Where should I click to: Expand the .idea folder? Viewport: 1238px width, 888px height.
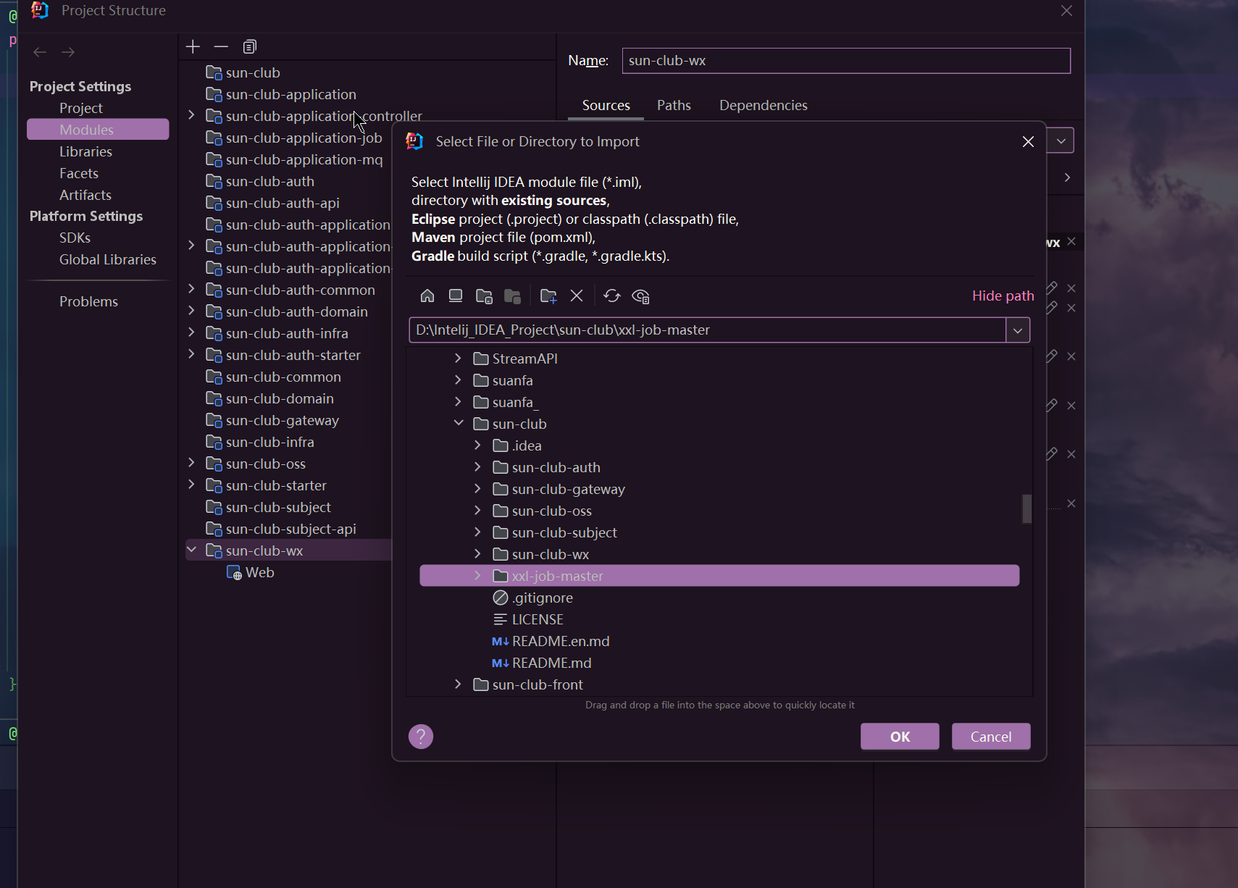coord(477,445)
